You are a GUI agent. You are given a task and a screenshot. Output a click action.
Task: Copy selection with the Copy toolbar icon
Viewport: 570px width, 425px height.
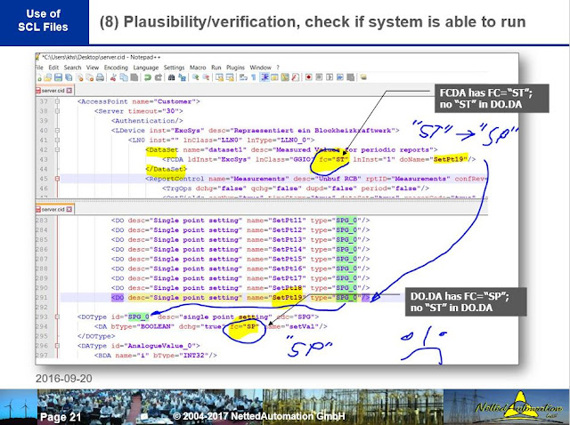coord(124,77)
